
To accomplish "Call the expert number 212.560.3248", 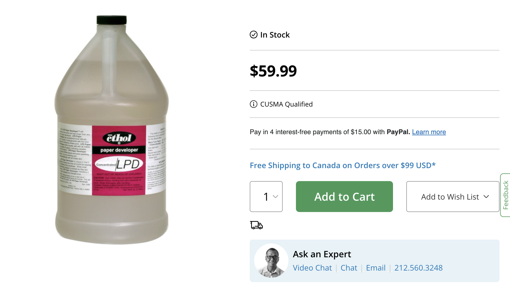I will coord(418,268).
